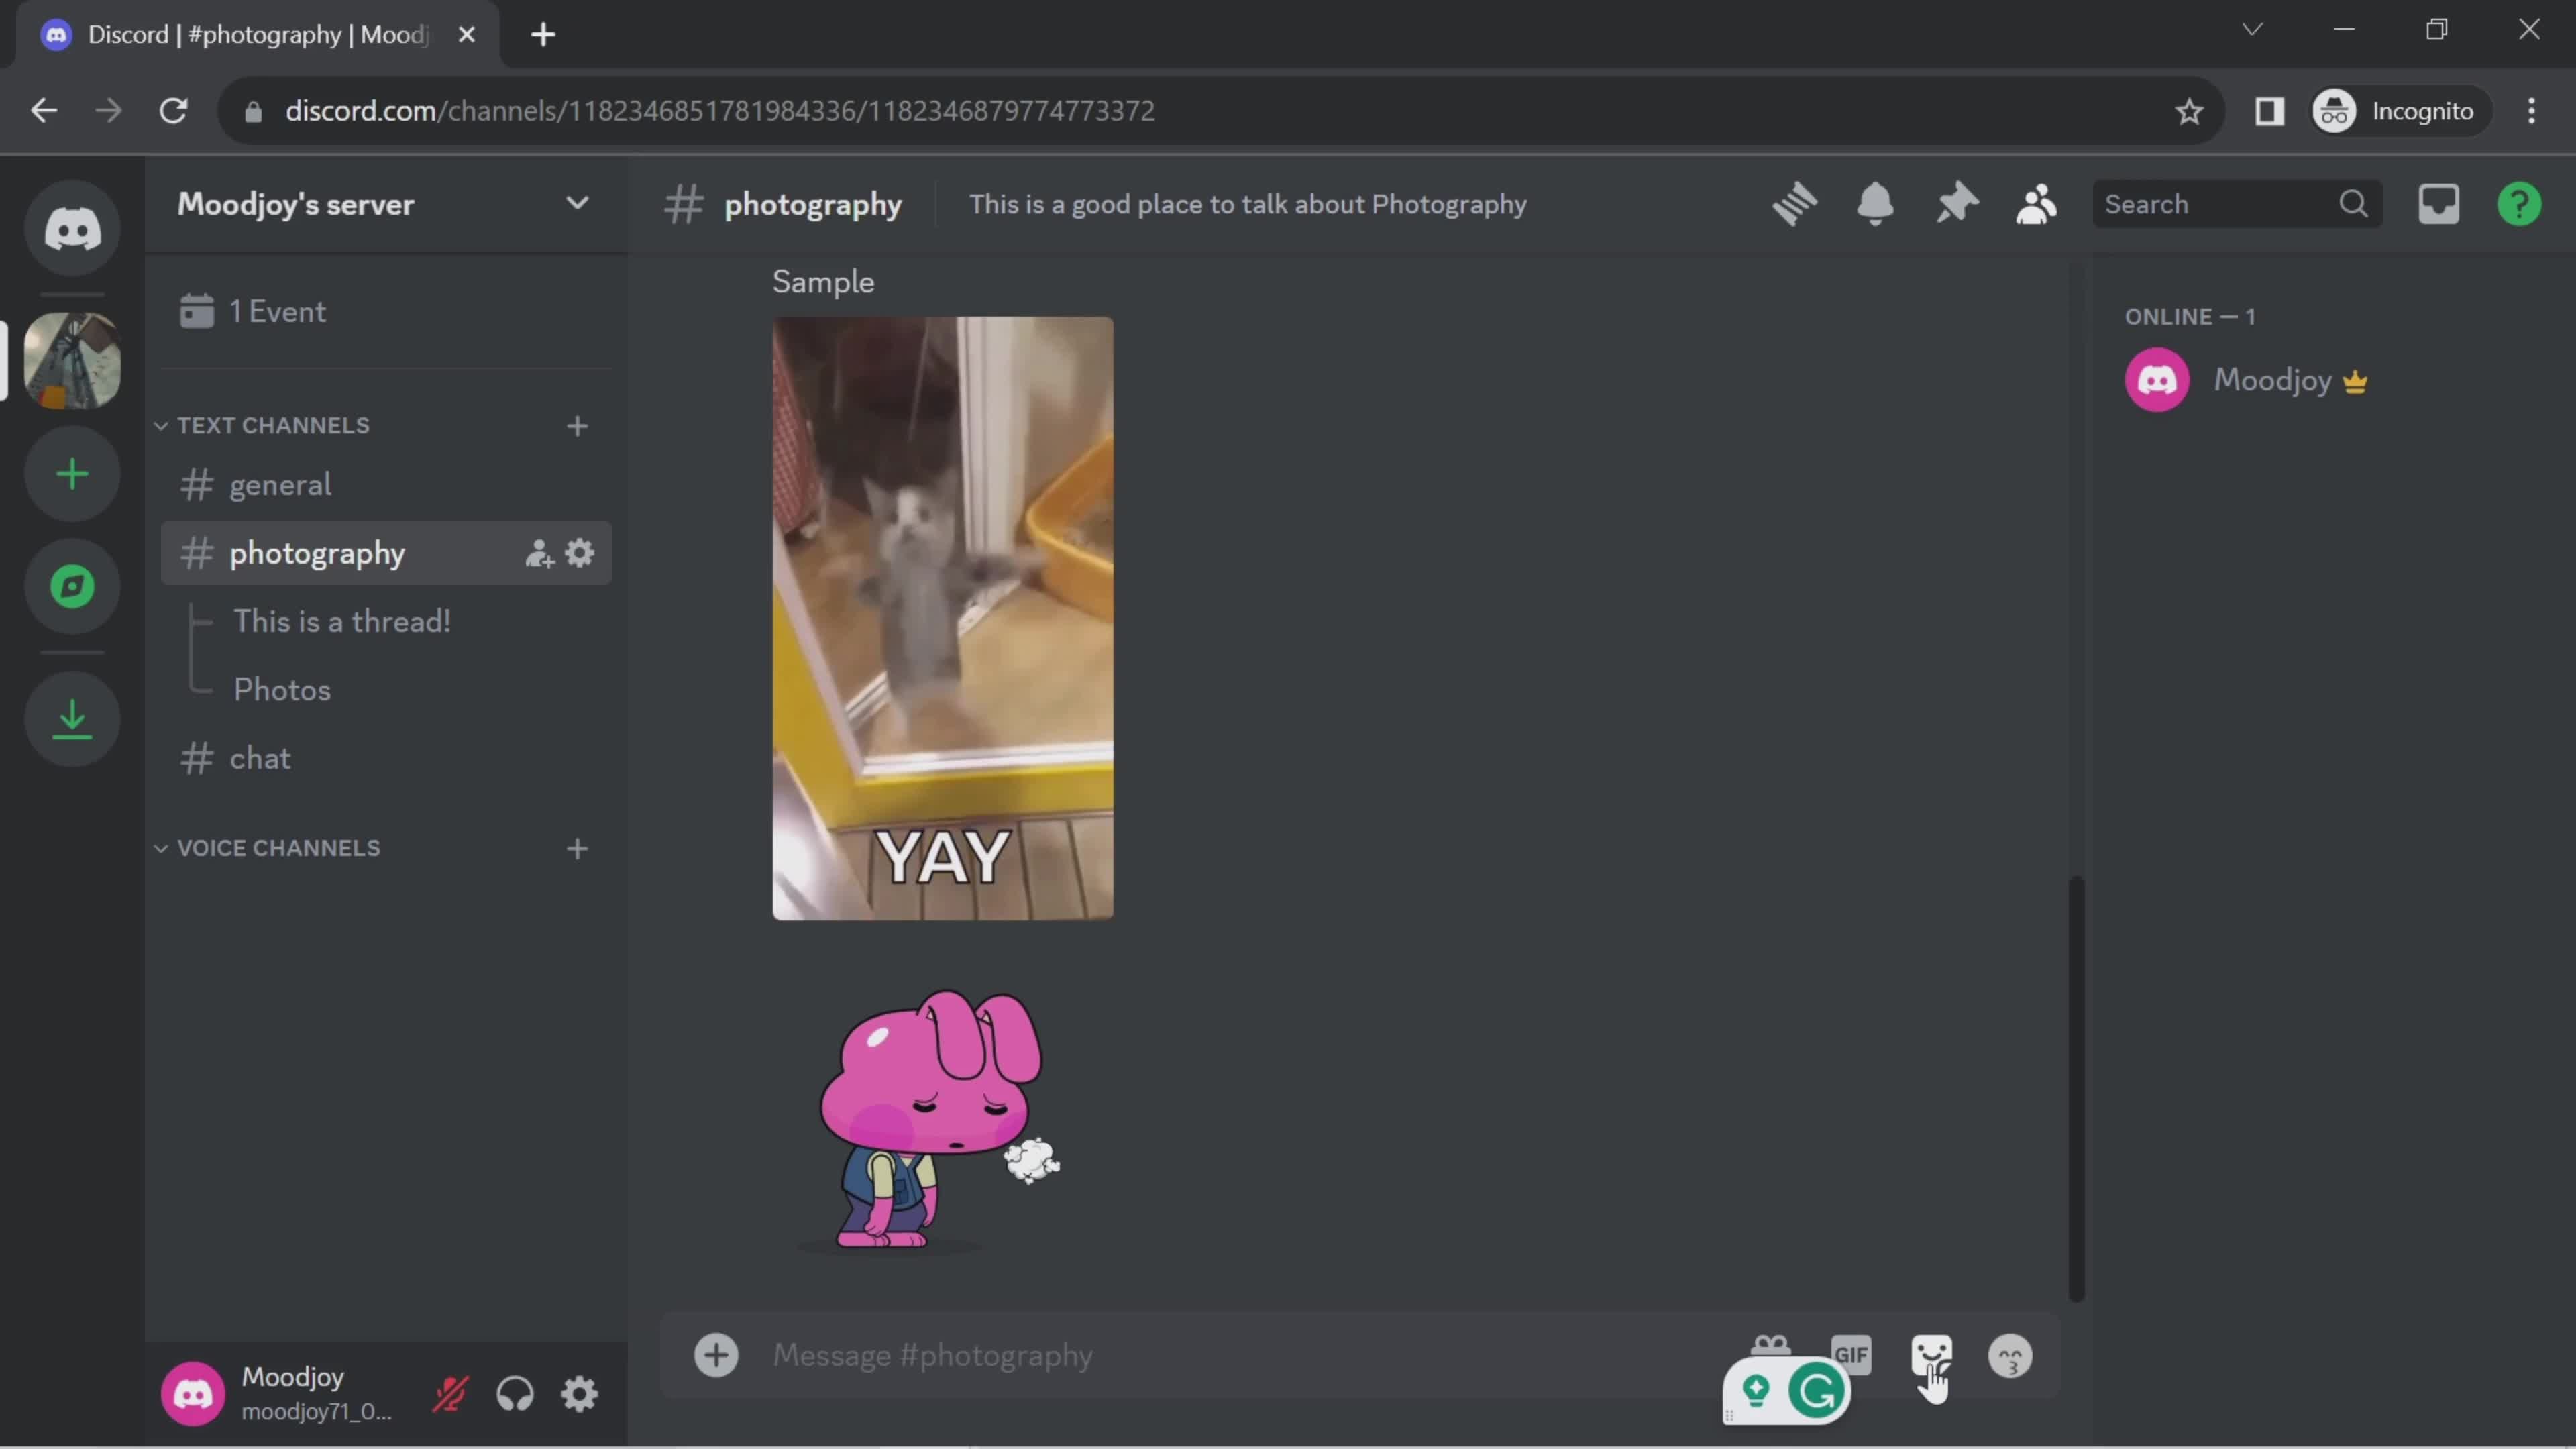Click 'ONLINE — 1' header text
The width and height of the screenshot is (2576, 1449).
pos(2190,317)
